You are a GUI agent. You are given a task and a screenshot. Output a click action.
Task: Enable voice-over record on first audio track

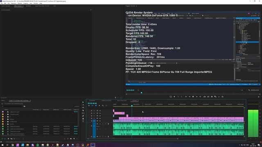(108, 124)
